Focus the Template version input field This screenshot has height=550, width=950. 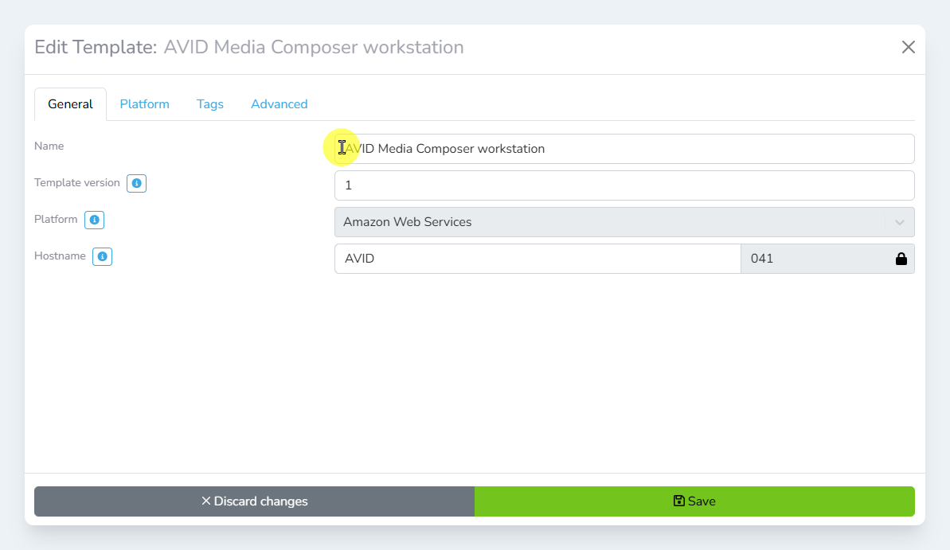click(624, 185)
